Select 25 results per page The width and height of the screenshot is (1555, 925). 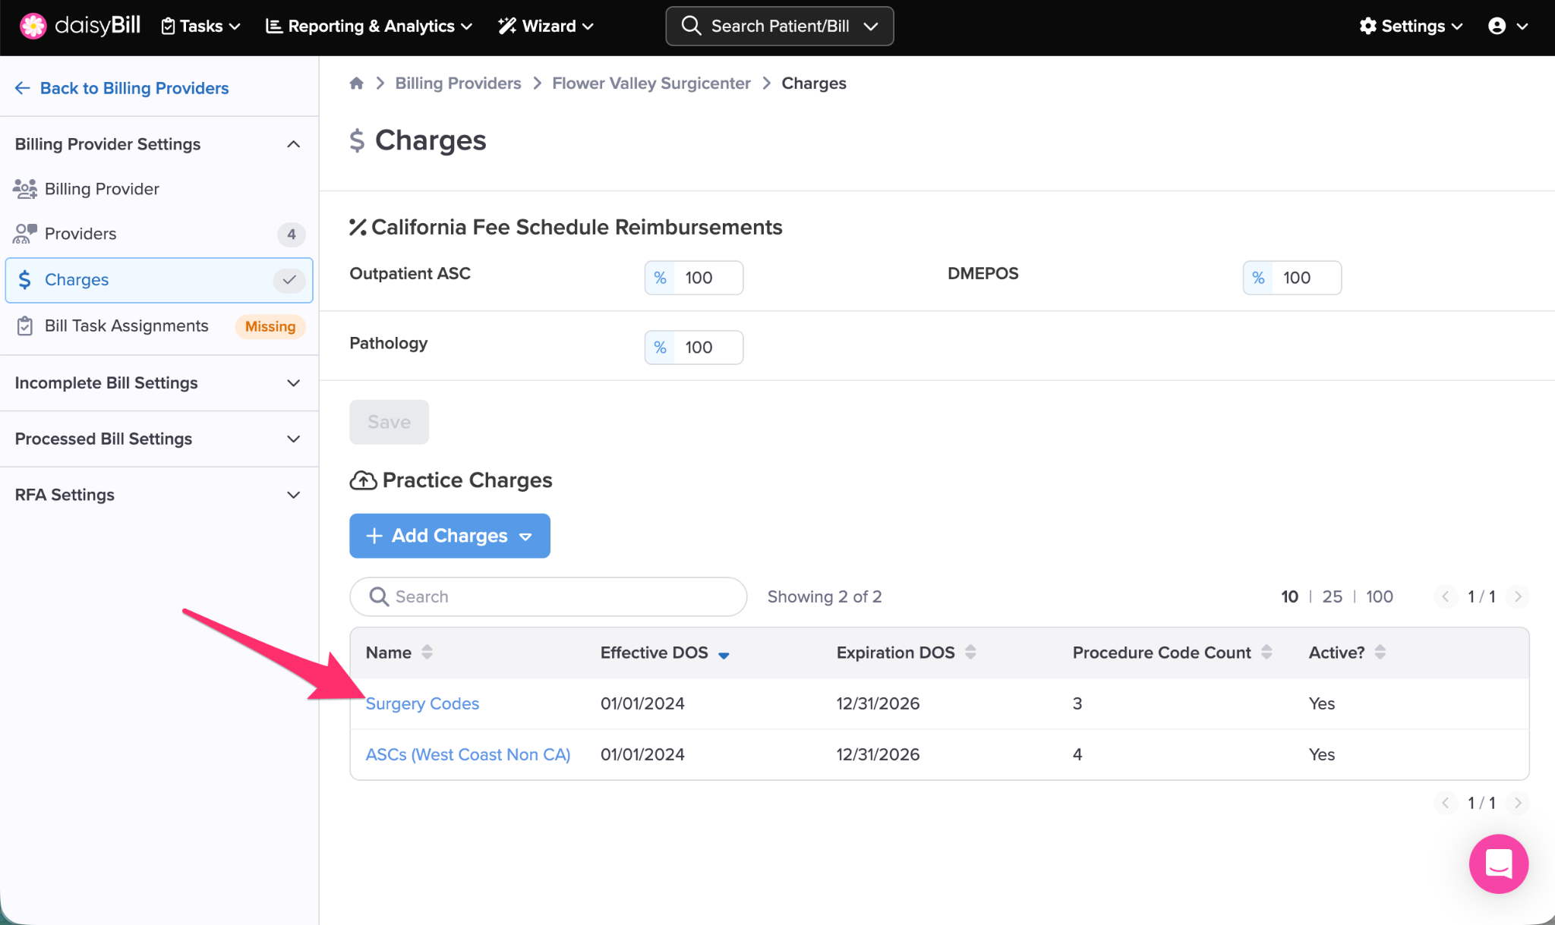pos(1332,596)
